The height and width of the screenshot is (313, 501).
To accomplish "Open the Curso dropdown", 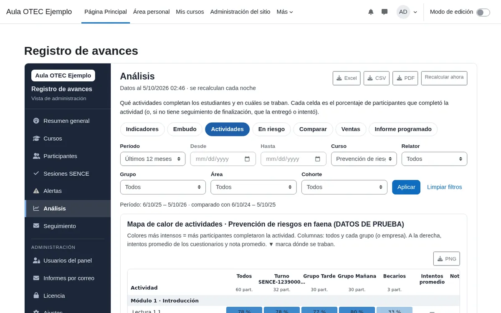I will coord(364,159).
